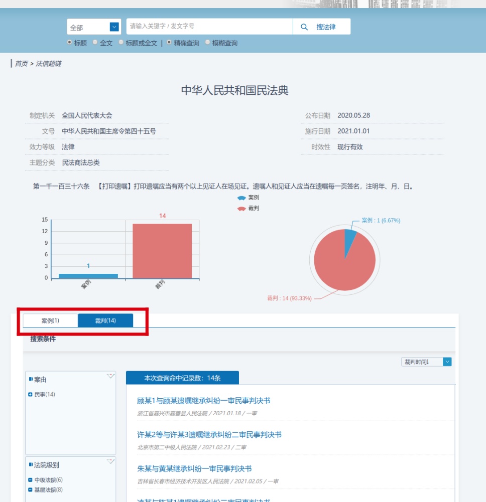Click the red 裁判 legend icon
Viewport: 486px width, 502px height.
pyautogui.click(x=241, y=208)
